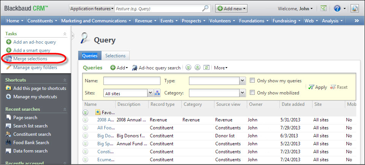Show more menus with double chevron

[357, 21]
